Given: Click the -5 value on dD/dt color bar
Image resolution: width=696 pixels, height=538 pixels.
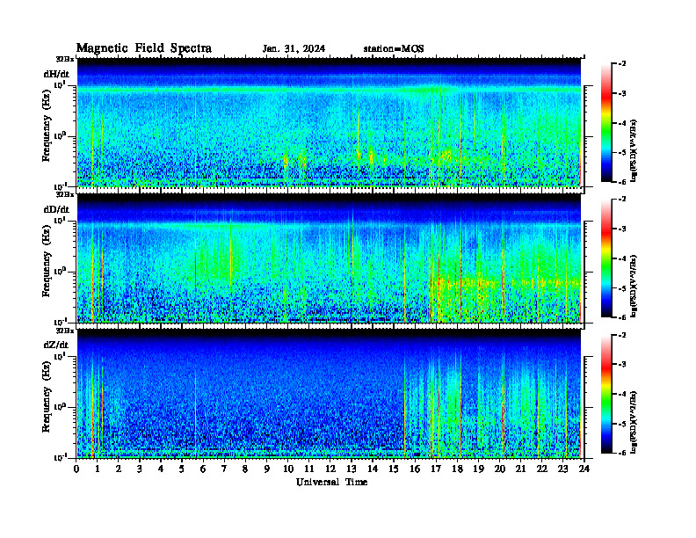Looking at the screenshot, I should pos(622,288).
